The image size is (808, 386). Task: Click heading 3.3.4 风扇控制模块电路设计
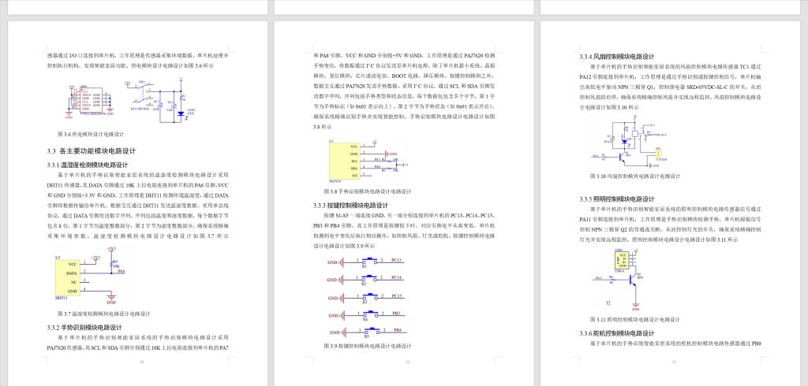click(617, 58)
